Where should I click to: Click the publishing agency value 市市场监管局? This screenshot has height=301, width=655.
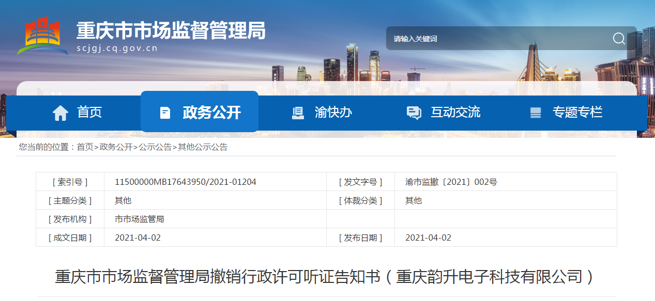tap(139, 219)
